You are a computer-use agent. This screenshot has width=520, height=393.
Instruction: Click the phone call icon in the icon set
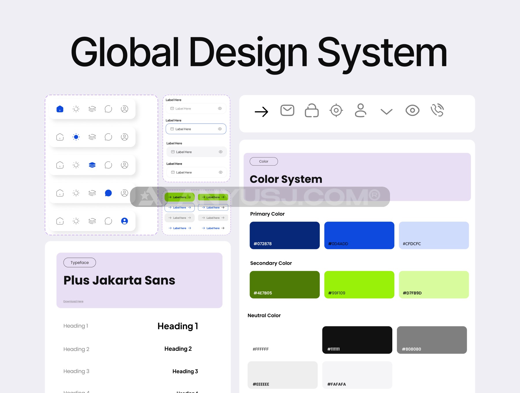[x=437, y=110]
